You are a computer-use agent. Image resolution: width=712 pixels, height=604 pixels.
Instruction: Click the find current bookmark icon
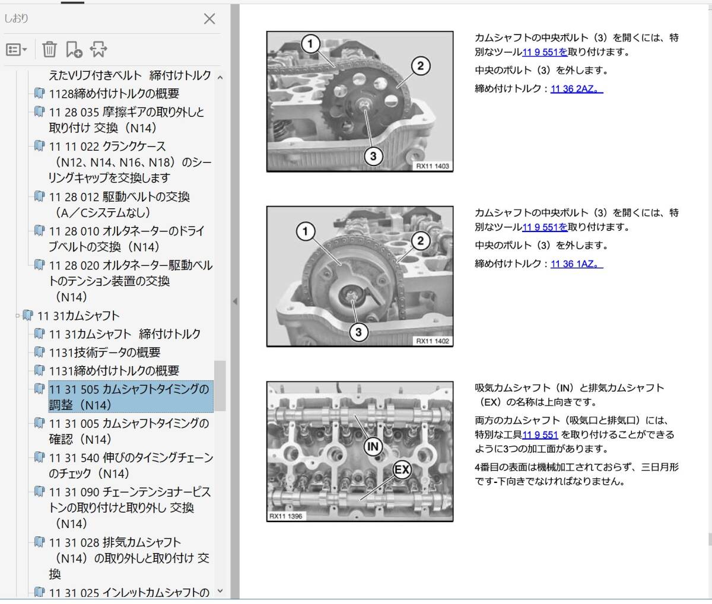[98, 50]
